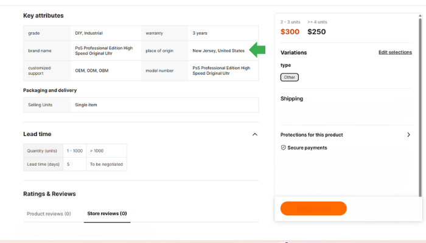Click the 3 years warranty value
The height and width of the screenshot is (243, 426).
[200, 33]
